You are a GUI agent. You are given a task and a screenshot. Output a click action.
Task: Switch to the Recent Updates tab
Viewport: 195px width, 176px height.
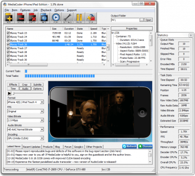coord(32,147)
